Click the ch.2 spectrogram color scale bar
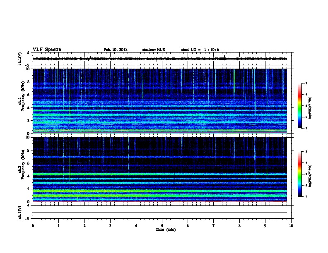The width and height of the screenshot is (328, 253). coord(300,174)
